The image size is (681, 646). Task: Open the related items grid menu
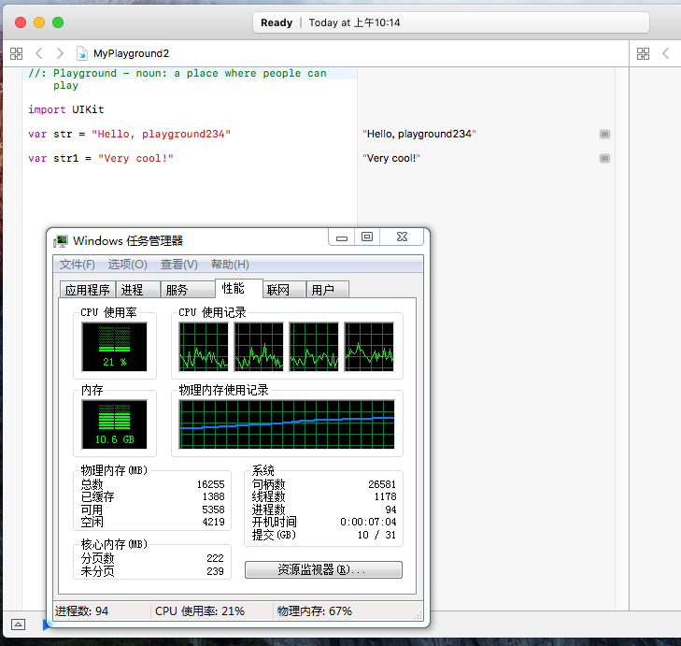(x=16, y=54)
